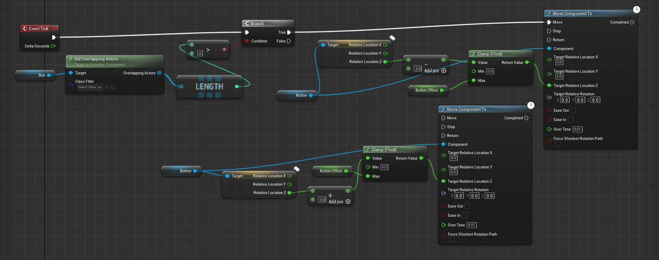Edit Rotation X value on the upper Move Component To

pyautogui.click(x=565, y=100)
